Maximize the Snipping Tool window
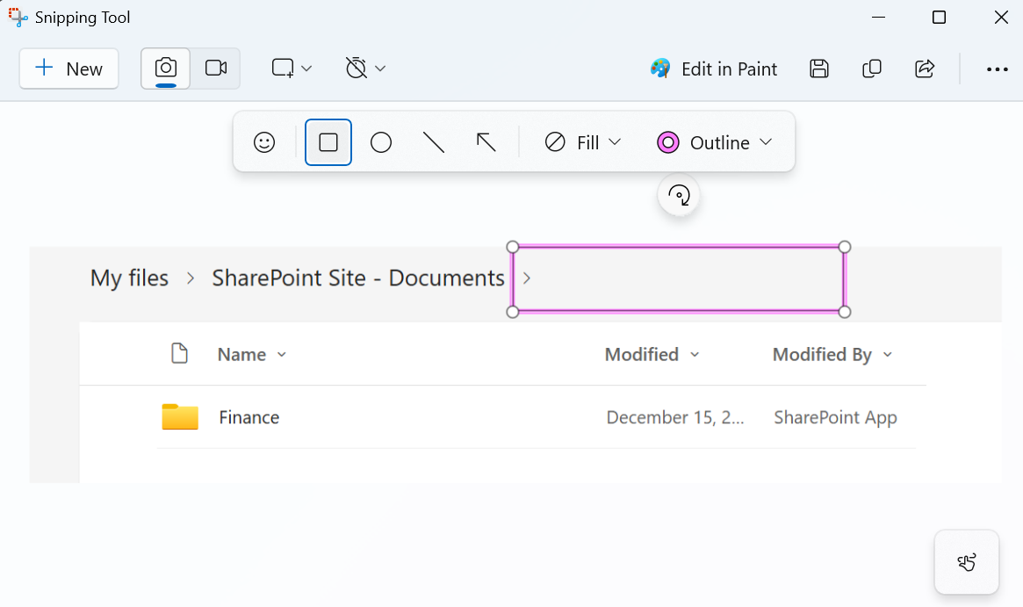Image resolution: width=1023 pixels, height=607 pixels. coord(939,17)
